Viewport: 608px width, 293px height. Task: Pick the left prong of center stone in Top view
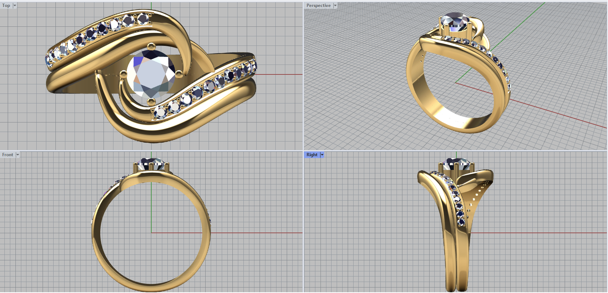pyautogui.click(x=123, y=74)
